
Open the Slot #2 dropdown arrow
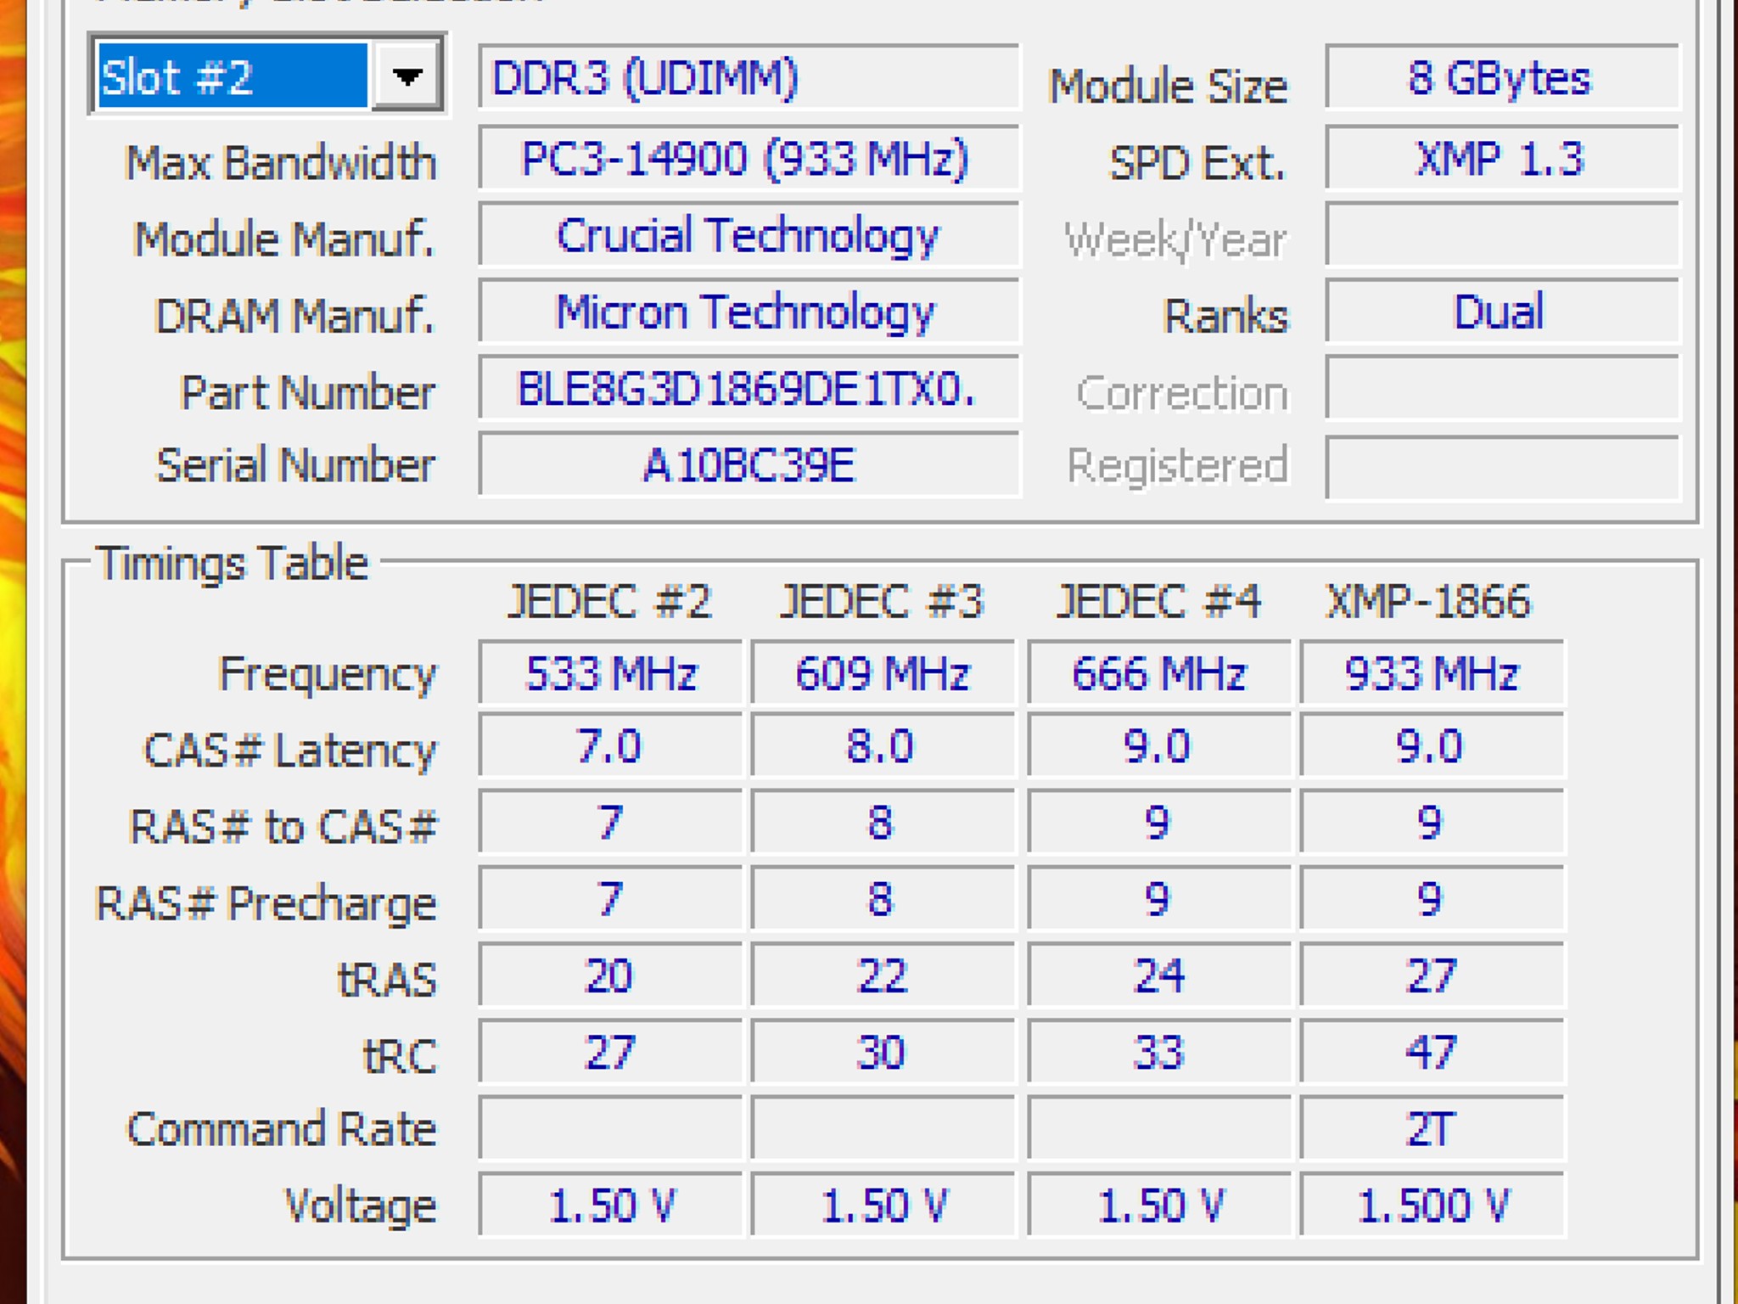pos(407,76)
